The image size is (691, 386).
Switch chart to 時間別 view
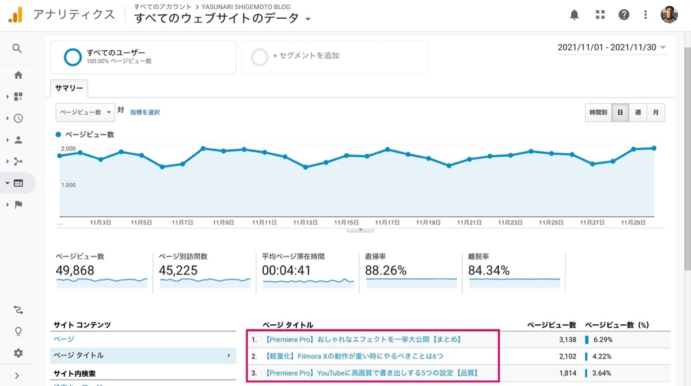pyautogui.click(x=598, y=113)
